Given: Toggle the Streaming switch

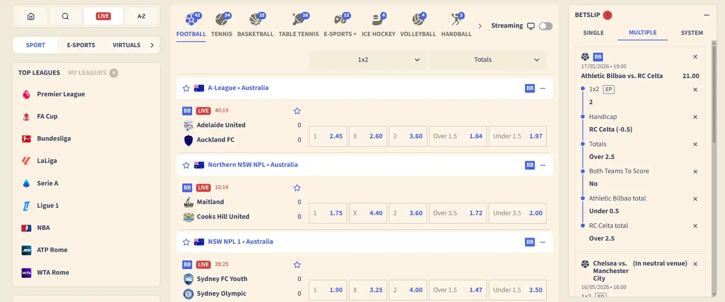Looking at the screenshot, I should pyautogui.click(x=546, y=26).
